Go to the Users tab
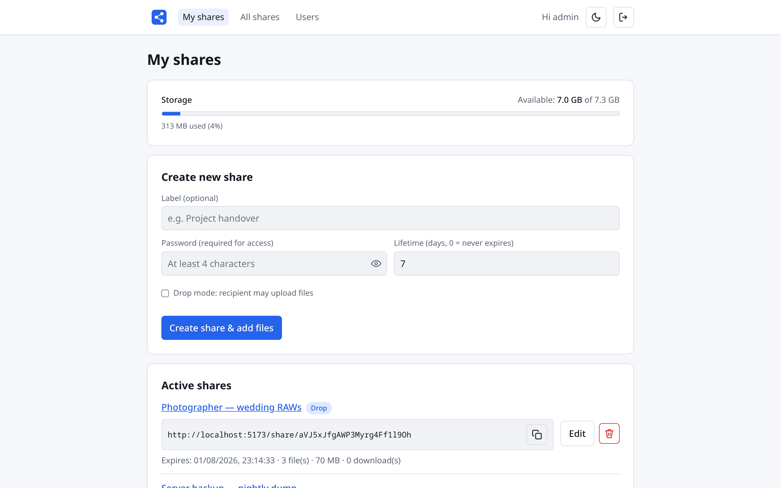781x488 pixels. point(307,17)
